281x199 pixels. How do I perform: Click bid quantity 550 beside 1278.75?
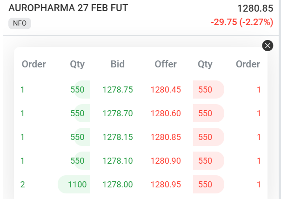pyautogui.click(x=78, y=90)
